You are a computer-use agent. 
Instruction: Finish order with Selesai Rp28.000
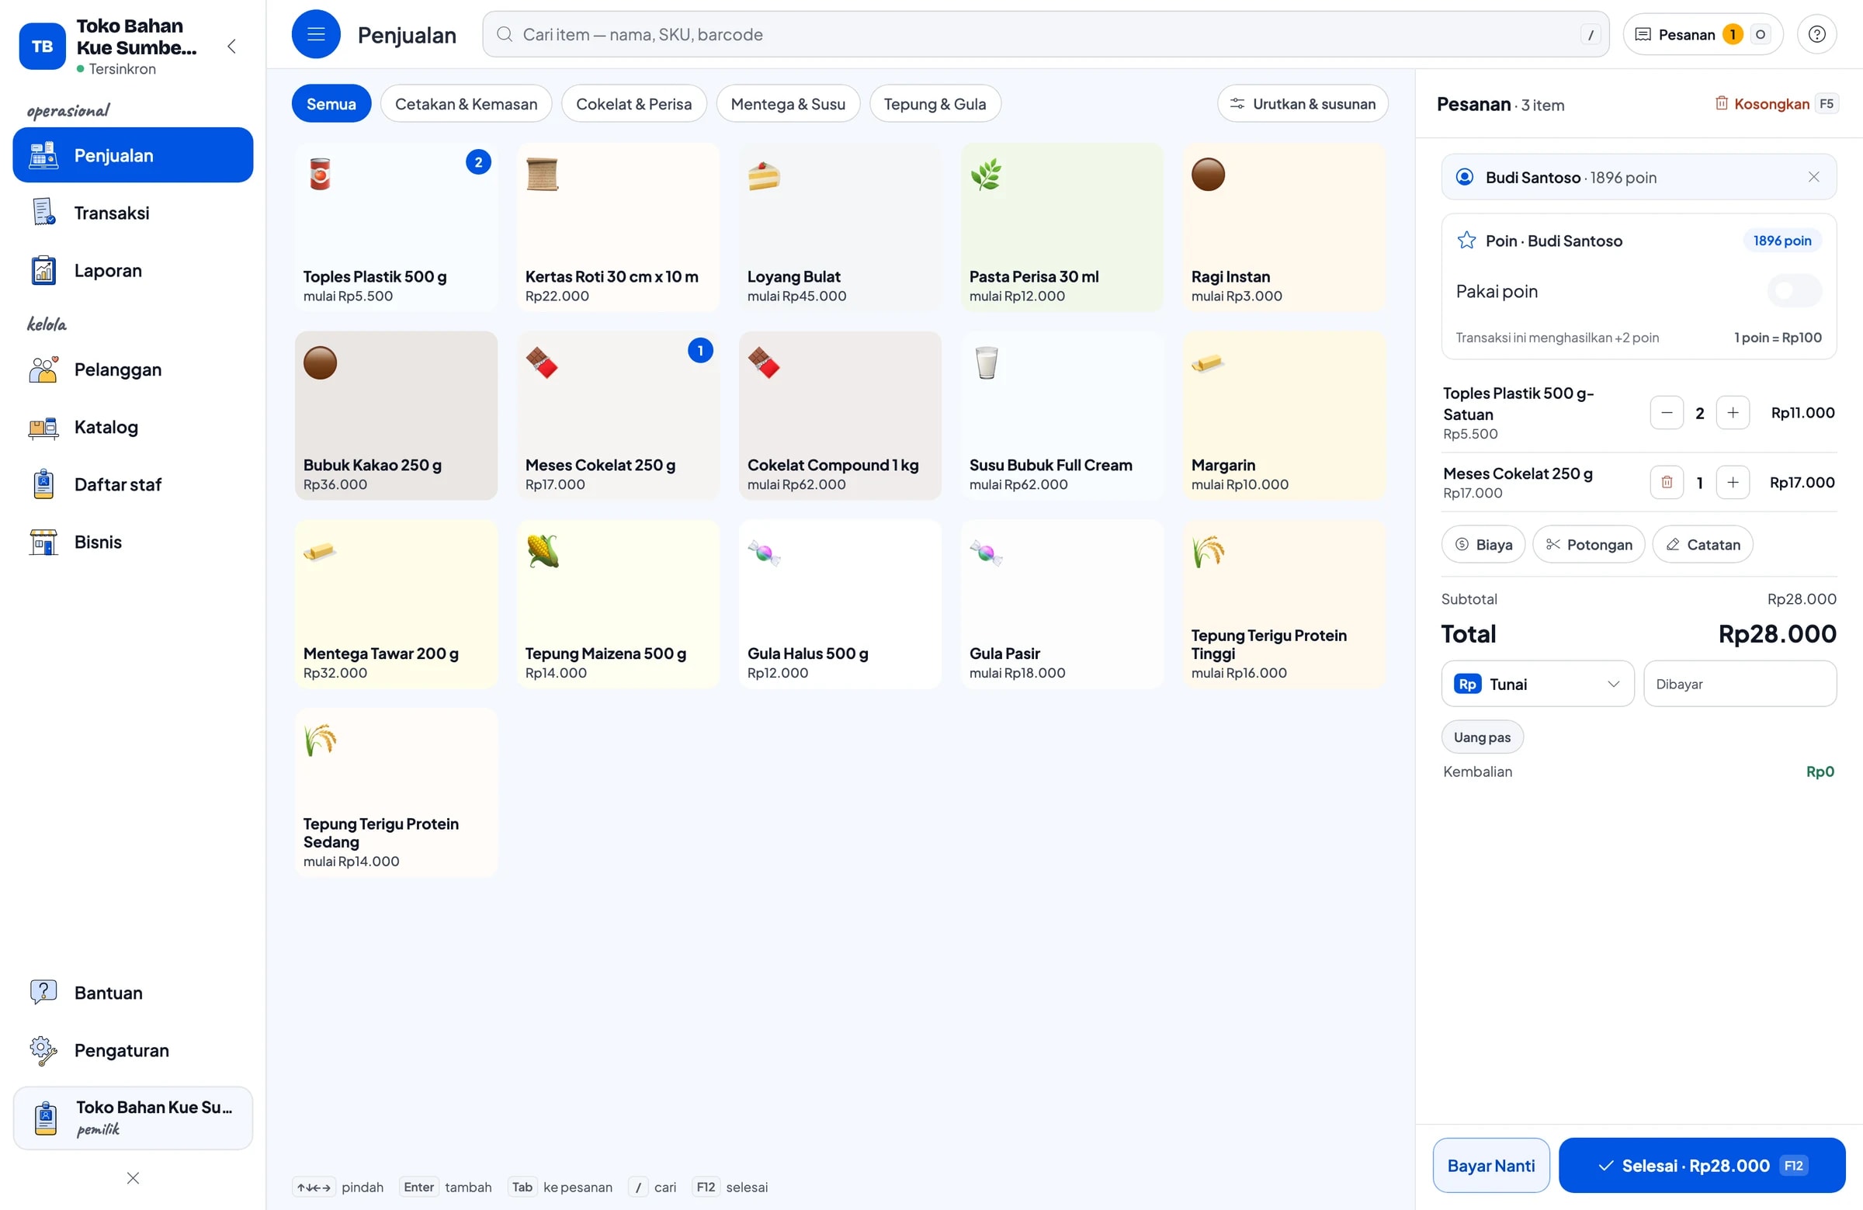pyautogui.click(x=1701, y=1166)
